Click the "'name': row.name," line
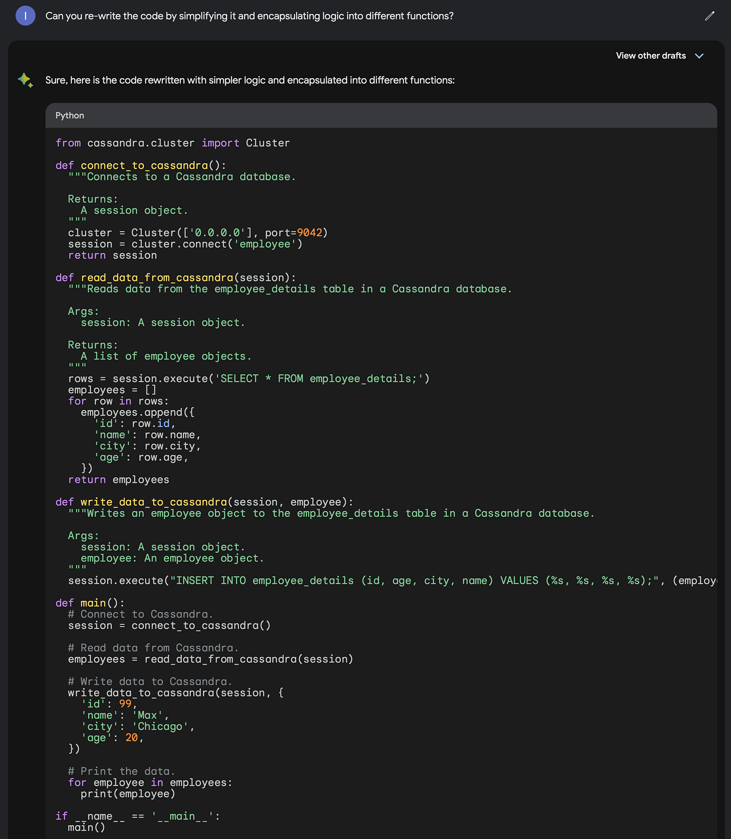This screenshot has width=731, height=839. [147, 435]
